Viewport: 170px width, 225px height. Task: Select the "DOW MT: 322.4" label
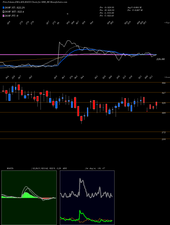coord(14,12)
